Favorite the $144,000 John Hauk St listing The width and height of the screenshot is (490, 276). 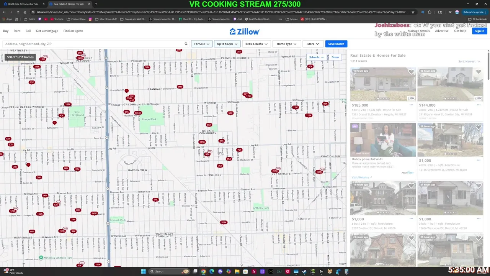479,72
